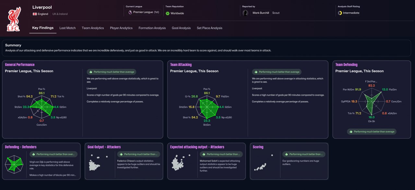Click the England flag icon
The width and height of the screenshot is (415, 190).
pyautogui.click(x=35, y=14)
